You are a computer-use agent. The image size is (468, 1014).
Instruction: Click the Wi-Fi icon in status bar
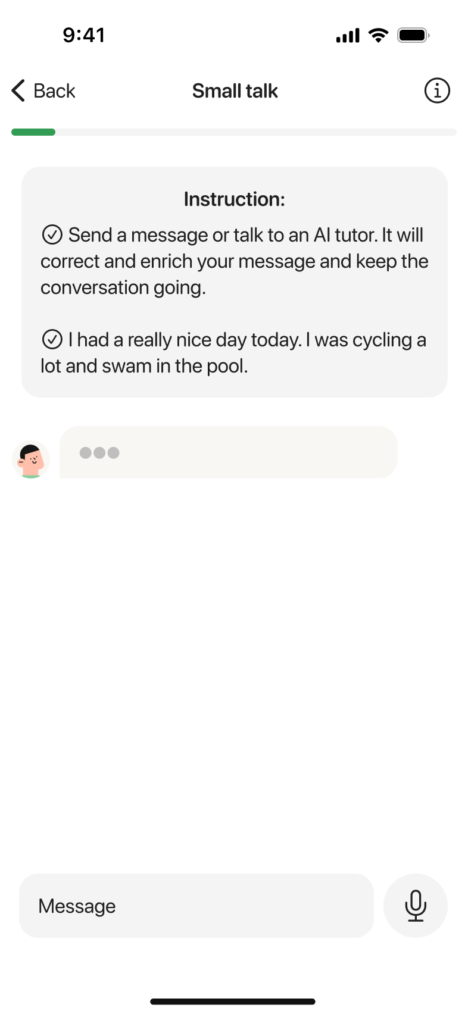pyautogui.click(x=378, y=35)
